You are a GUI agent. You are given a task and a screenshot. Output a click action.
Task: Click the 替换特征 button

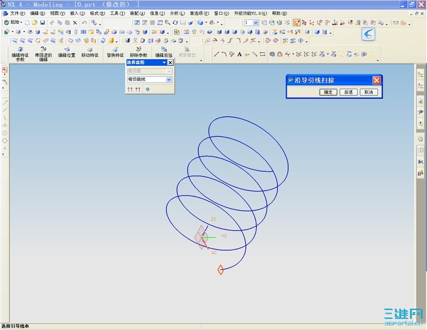[115, 52]
